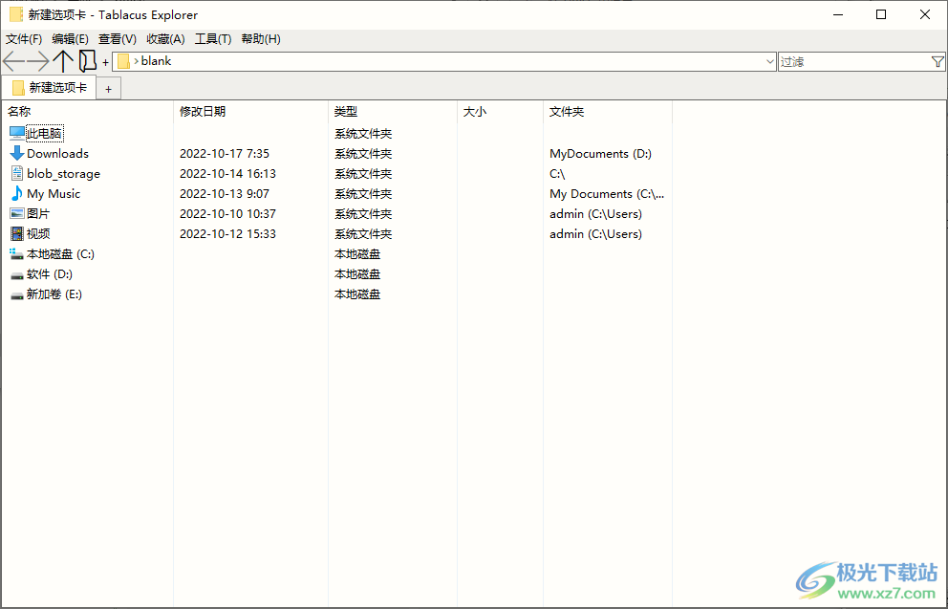Click the date 2022-10-13 9:07

[x=225, y=193]
